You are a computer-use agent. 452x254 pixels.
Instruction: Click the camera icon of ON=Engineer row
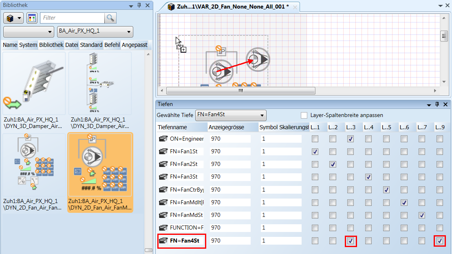pos(163,139)
